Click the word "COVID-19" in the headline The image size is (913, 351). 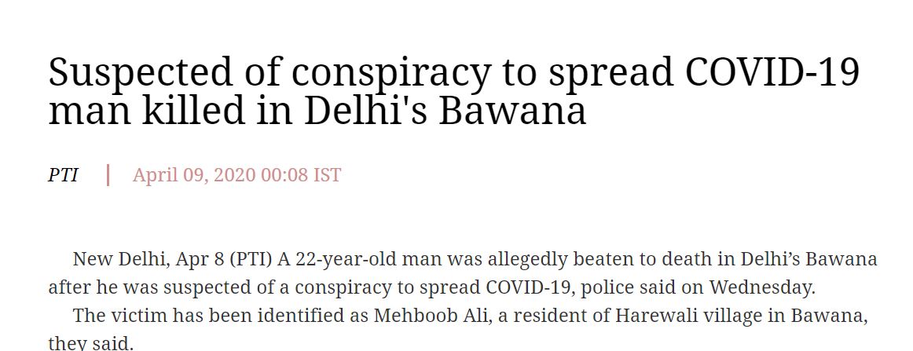coord(773,73)
